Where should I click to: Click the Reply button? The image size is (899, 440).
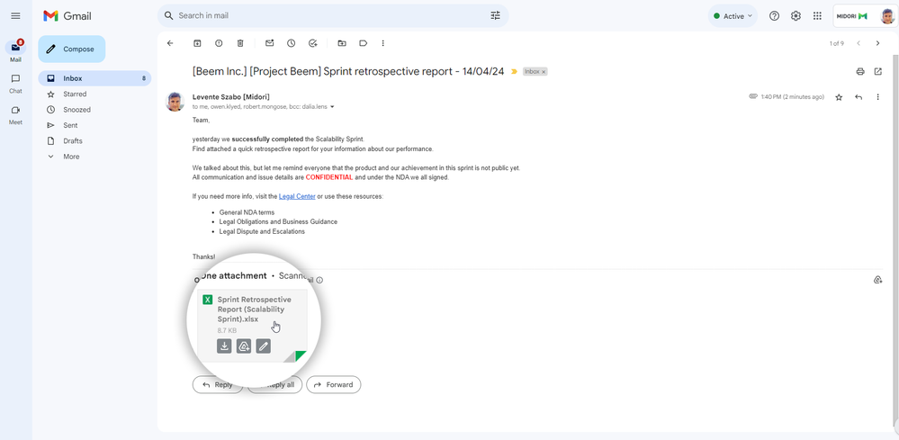[218, 385]
